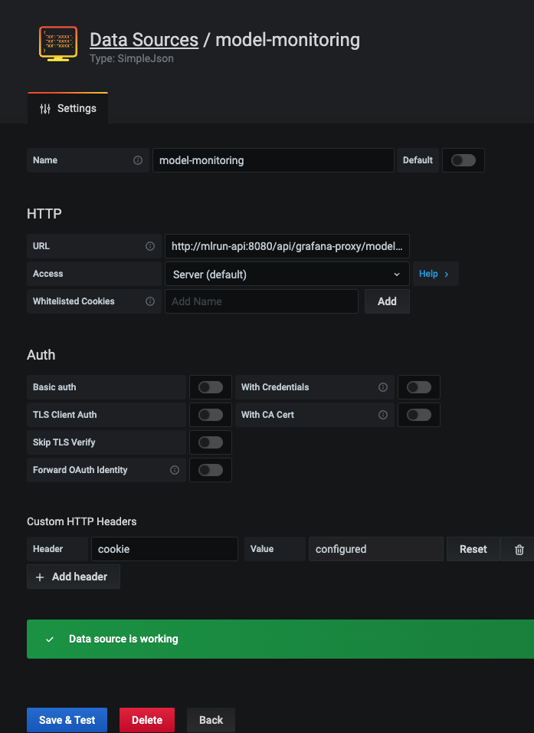
Task: Focus the Name input field
Action: point(274,160)
